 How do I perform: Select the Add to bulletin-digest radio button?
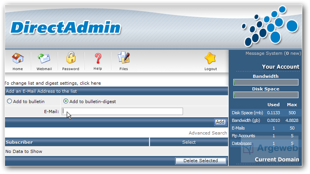click(x=66, y=101)
